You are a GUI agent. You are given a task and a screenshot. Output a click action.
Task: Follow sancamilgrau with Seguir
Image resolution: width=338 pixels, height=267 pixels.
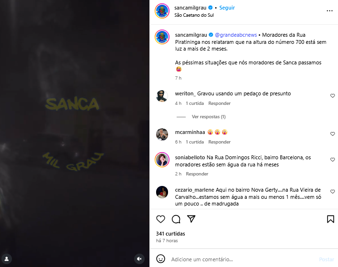[x=227, y=8]
